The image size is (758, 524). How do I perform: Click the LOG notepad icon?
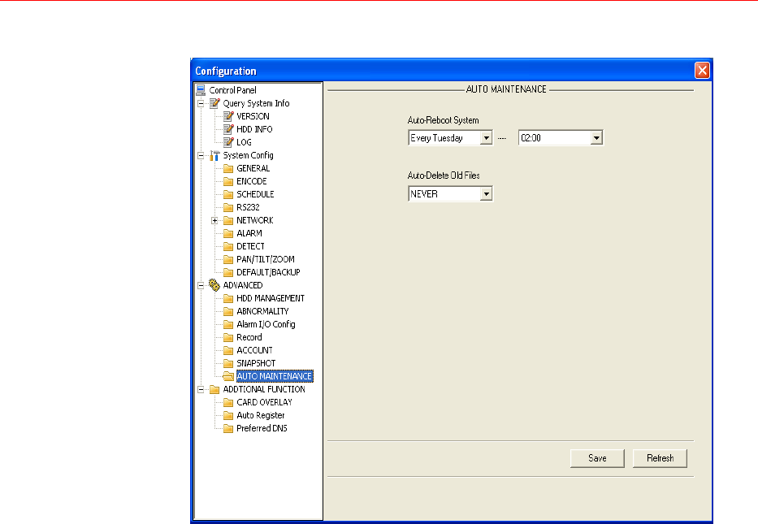point(228,142)
